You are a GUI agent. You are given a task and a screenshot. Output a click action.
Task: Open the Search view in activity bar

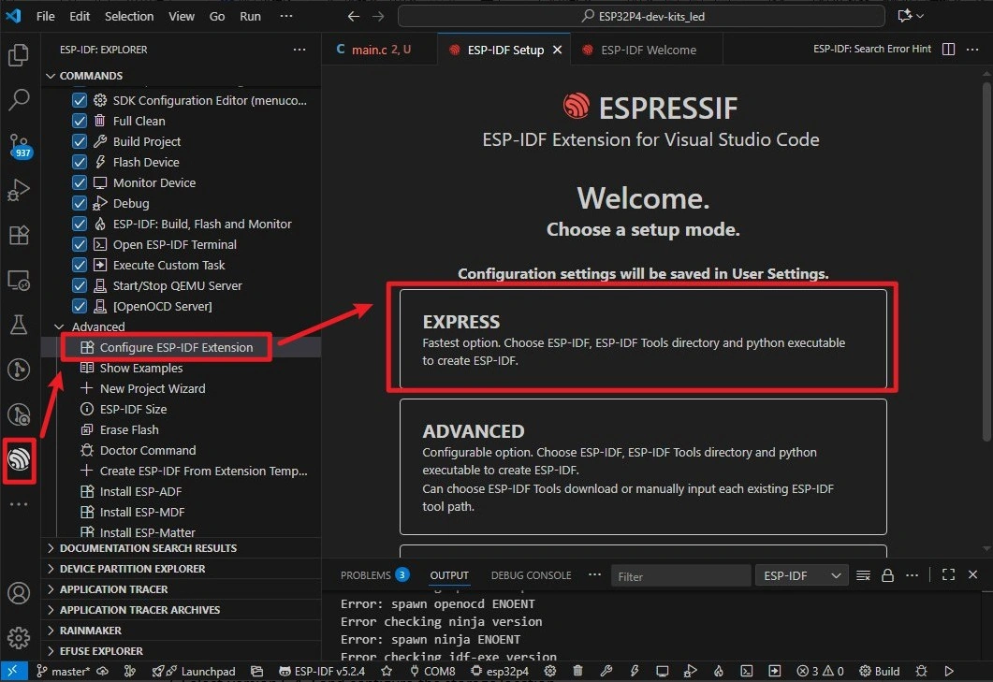(19, 100)
